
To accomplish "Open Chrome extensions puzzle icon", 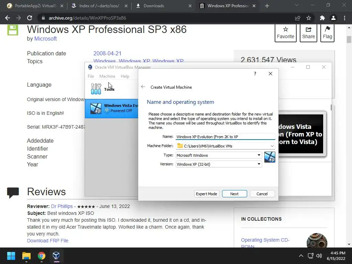I will click(322, 18).
